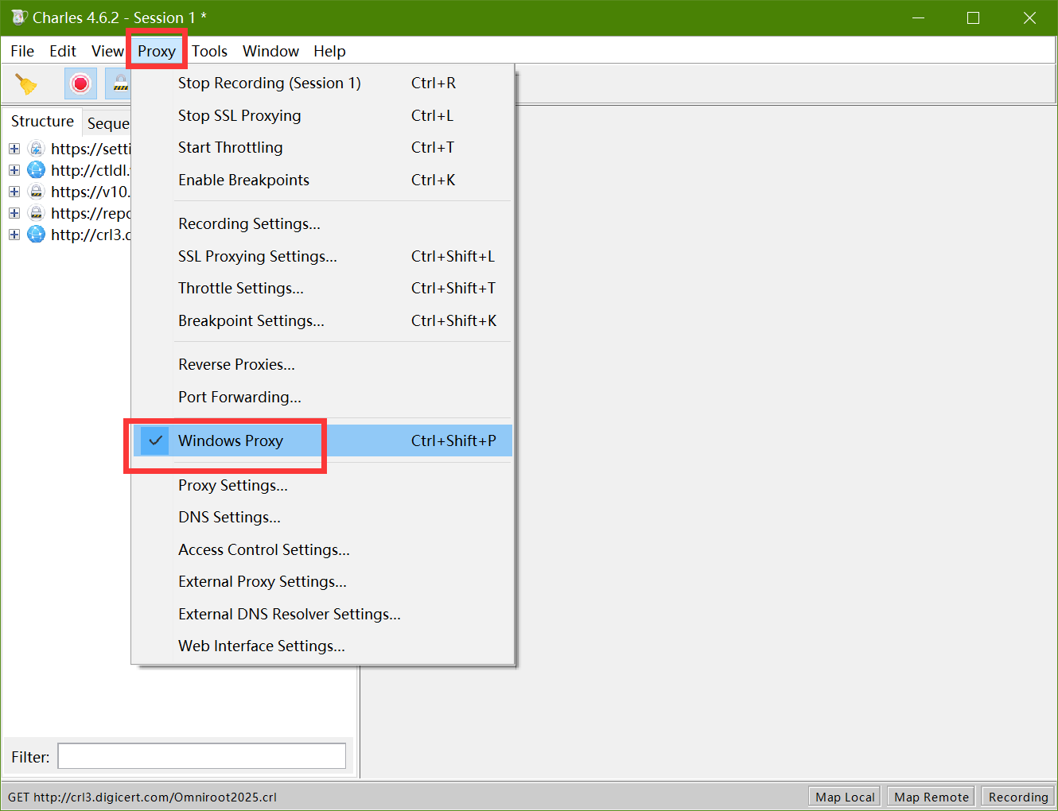This screenshot has height=811, width=1058.
Task: Choose Reverse Proxies...
Action: [322, 364]
